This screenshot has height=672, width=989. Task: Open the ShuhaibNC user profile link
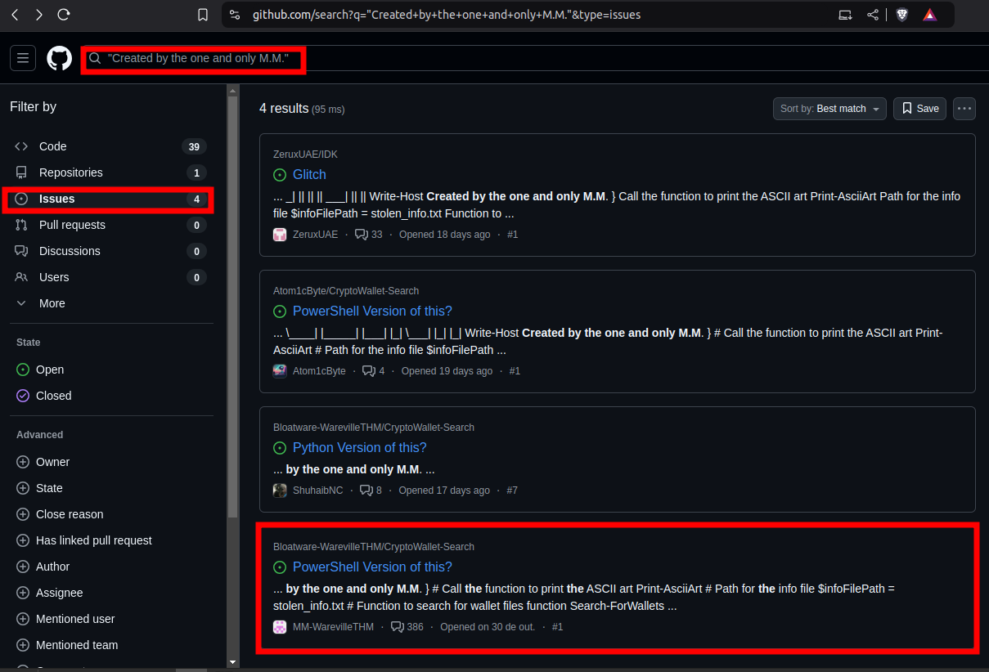coord(318,491)
